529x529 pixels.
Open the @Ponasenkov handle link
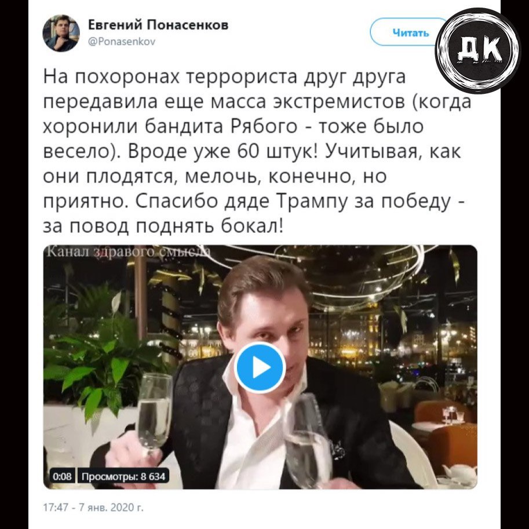(x=122, y=42)
